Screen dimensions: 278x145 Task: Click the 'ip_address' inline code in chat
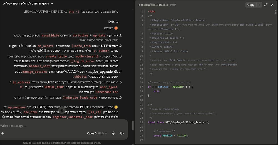21,82
